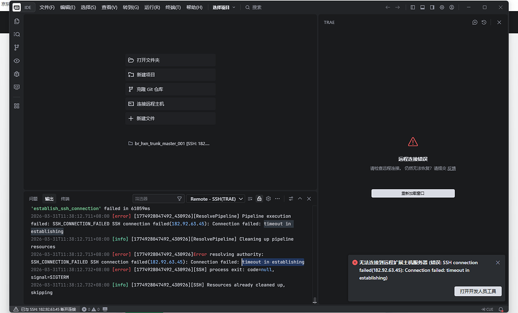Clear the output log
Screen dimensions: 518x313
(250, 199)
